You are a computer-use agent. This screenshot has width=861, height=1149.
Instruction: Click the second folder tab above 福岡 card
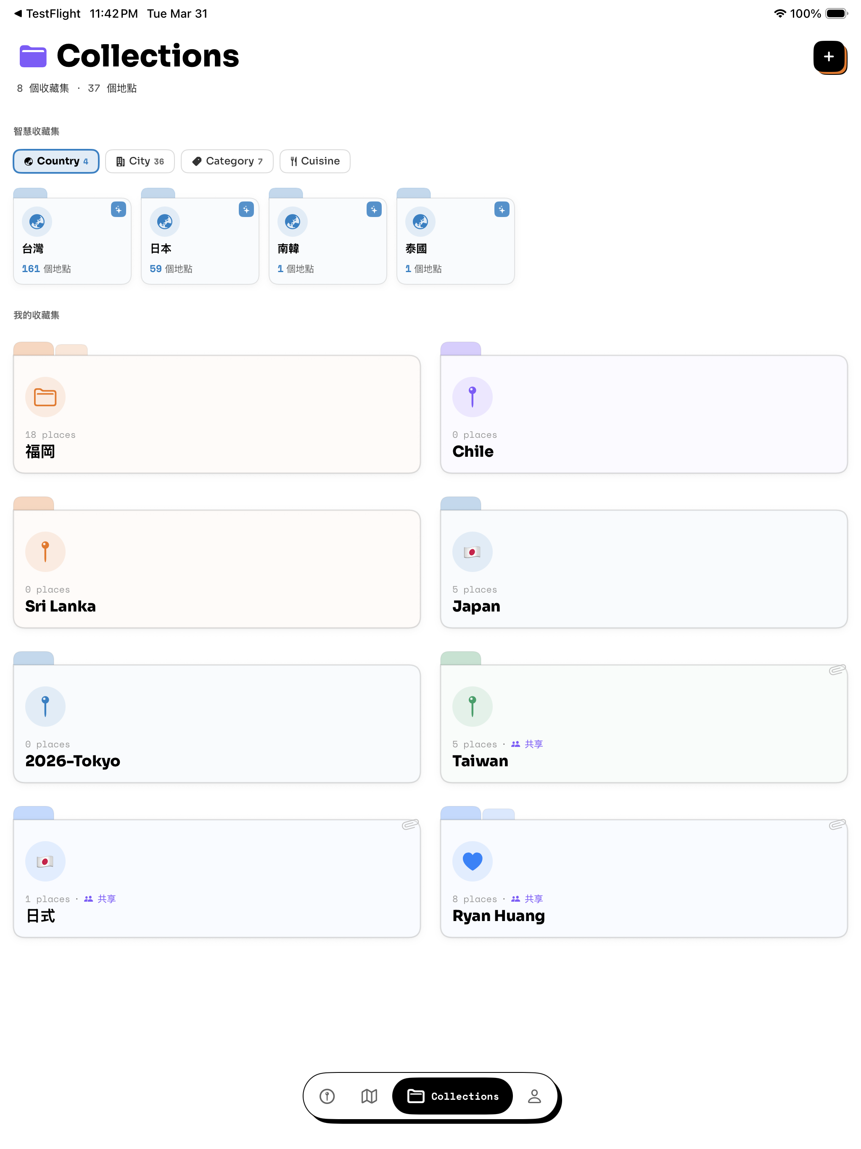coord(71,349)
